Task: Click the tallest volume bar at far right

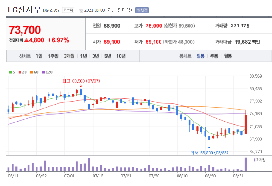Action: click(246, 164)
